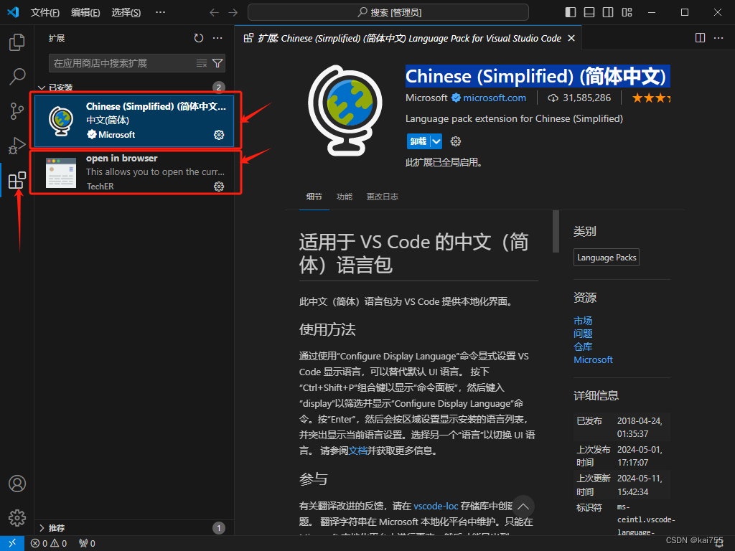
Task: Go forward with the navigation arrow
Action: [233, 12]
